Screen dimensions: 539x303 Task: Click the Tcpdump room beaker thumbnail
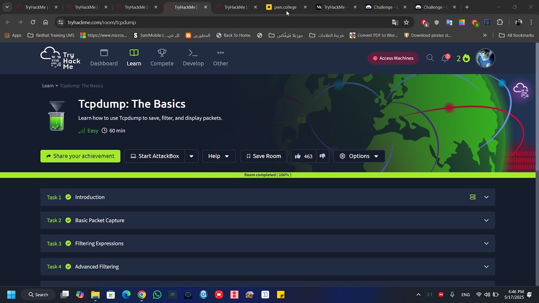coord(57,116)
